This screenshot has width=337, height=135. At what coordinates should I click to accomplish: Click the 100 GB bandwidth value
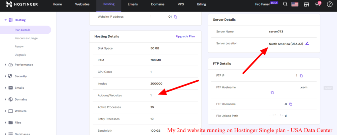155,130
